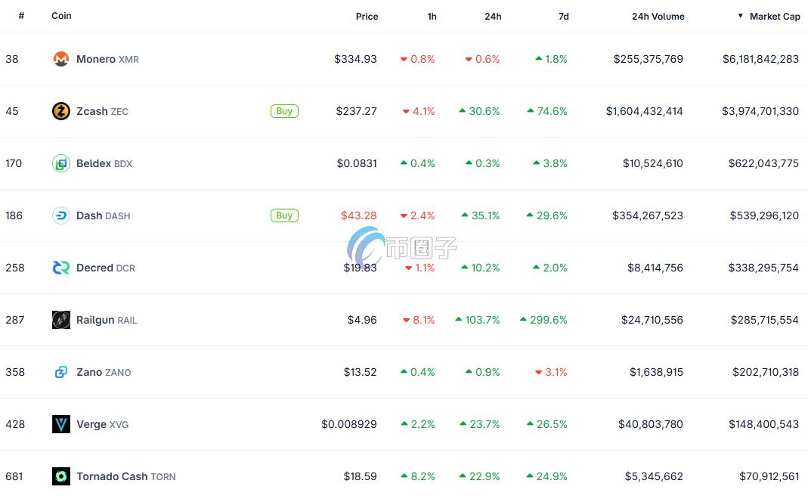This screenshot has width=808, height=496.
Task: Sort by the Coin name header
Action: click(61, 16)
